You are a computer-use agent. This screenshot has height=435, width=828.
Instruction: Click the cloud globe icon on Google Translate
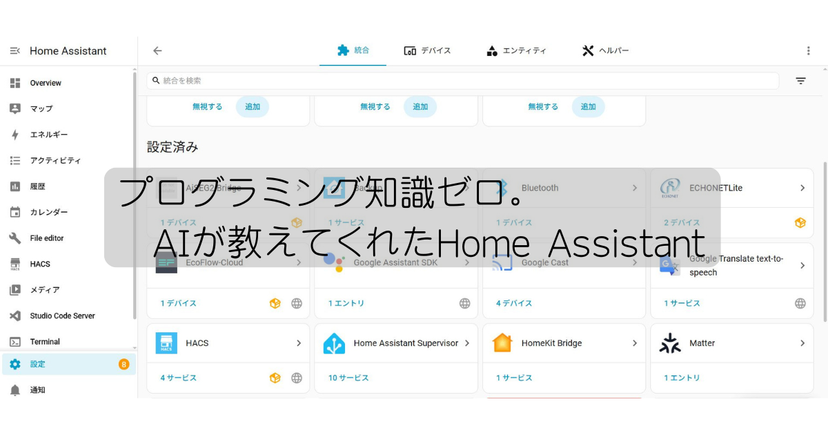point(800,303)
